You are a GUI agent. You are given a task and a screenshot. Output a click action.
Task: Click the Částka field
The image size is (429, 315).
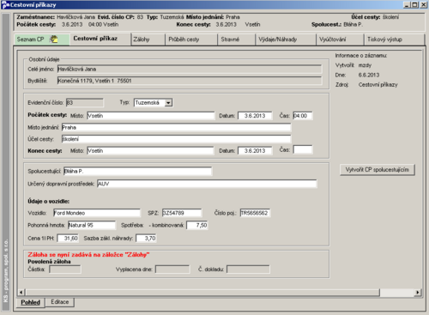tap(65, 270)
